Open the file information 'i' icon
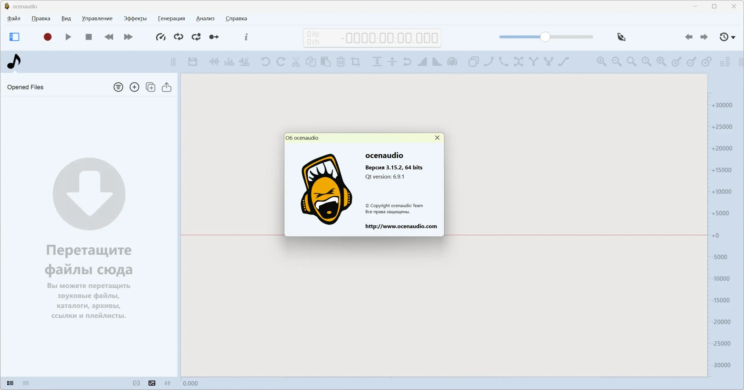This screenshot has width=744, height=390. coord(246,37)
